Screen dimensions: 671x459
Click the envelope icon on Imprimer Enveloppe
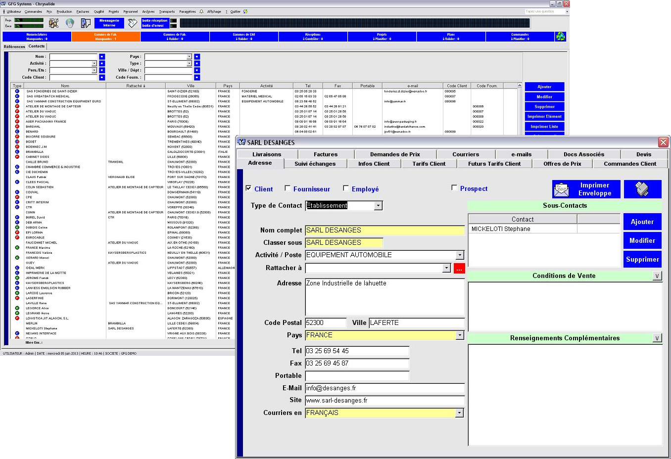(562, 189)
